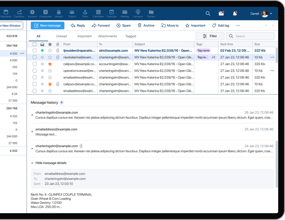This screenshot has height=220, width=285.
Task: Collapse Hide message details
Action: click(x=49, y=163)
